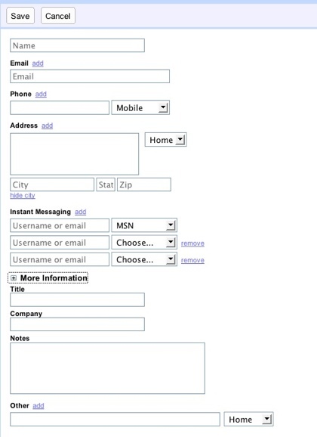Click the Save button
Screen dimensions: 317x437
tap(20, 16)
